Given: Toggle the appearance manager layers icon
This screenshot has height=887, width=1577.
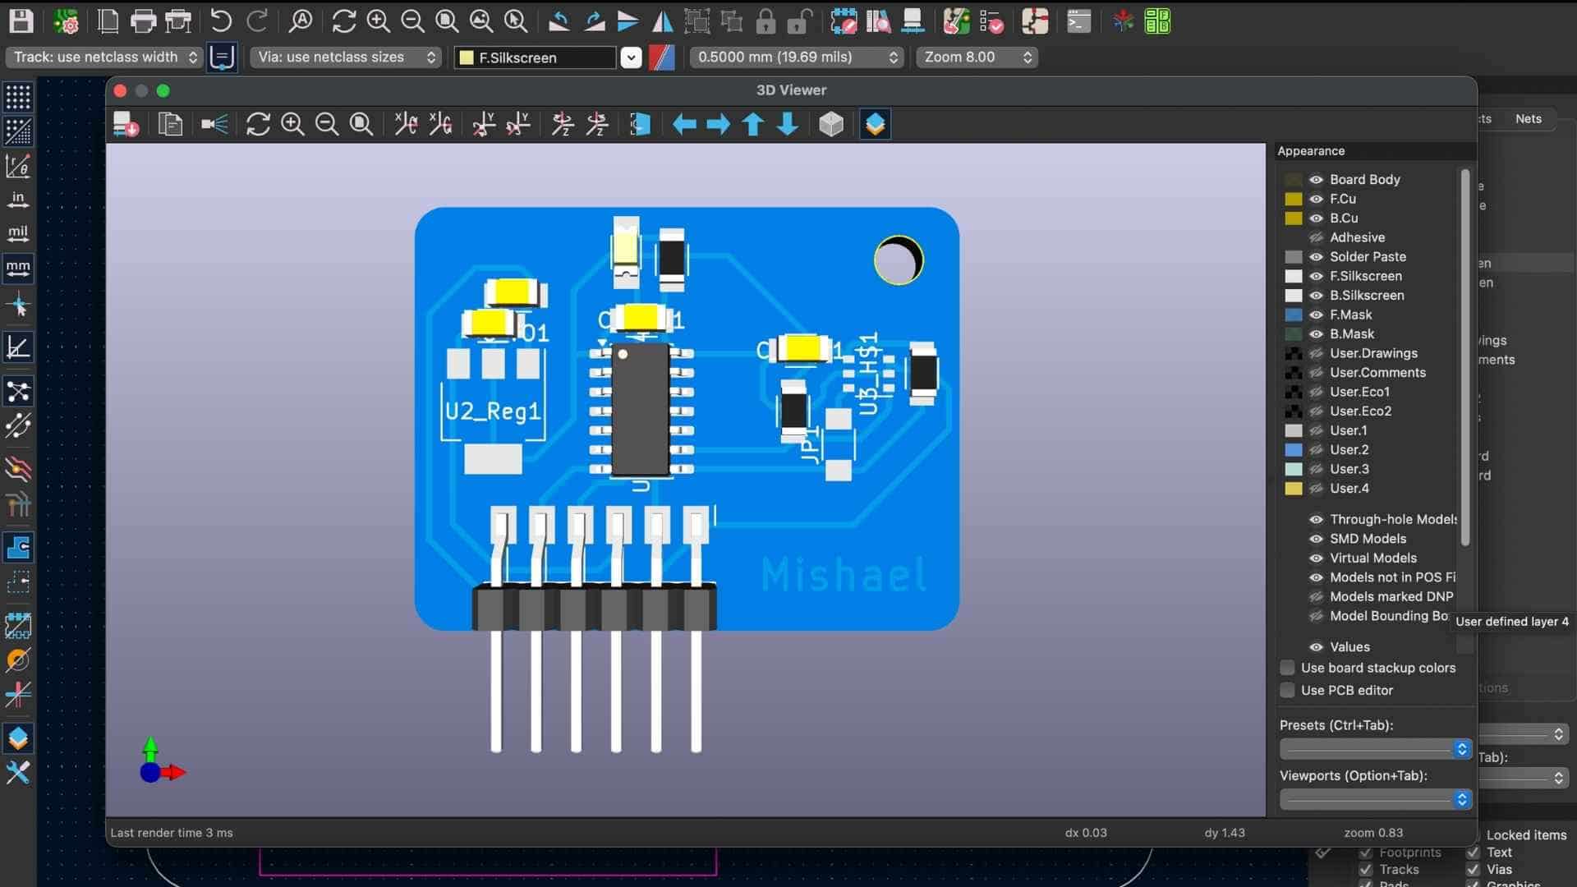Looking at the screenshot, I should coord(875,124).
